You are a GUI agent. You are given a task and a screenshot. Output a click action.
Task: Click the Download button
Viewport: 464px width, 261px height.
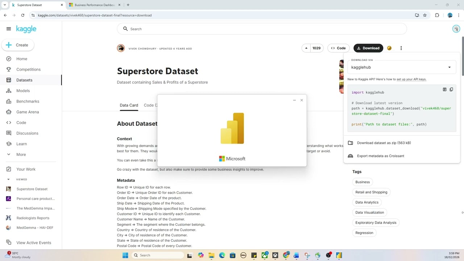point(368,48)
